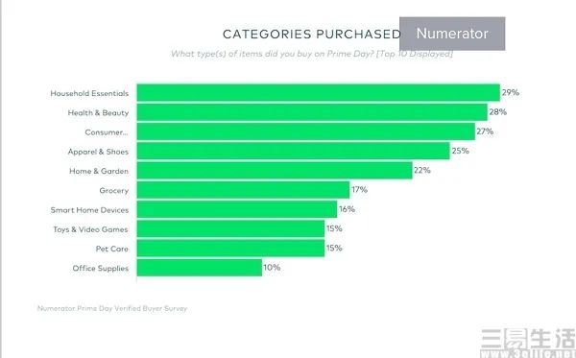This screenshot has width=576, height=358.
Task: Click the Categories Purchased title
Action: click(x=311, y=35)
